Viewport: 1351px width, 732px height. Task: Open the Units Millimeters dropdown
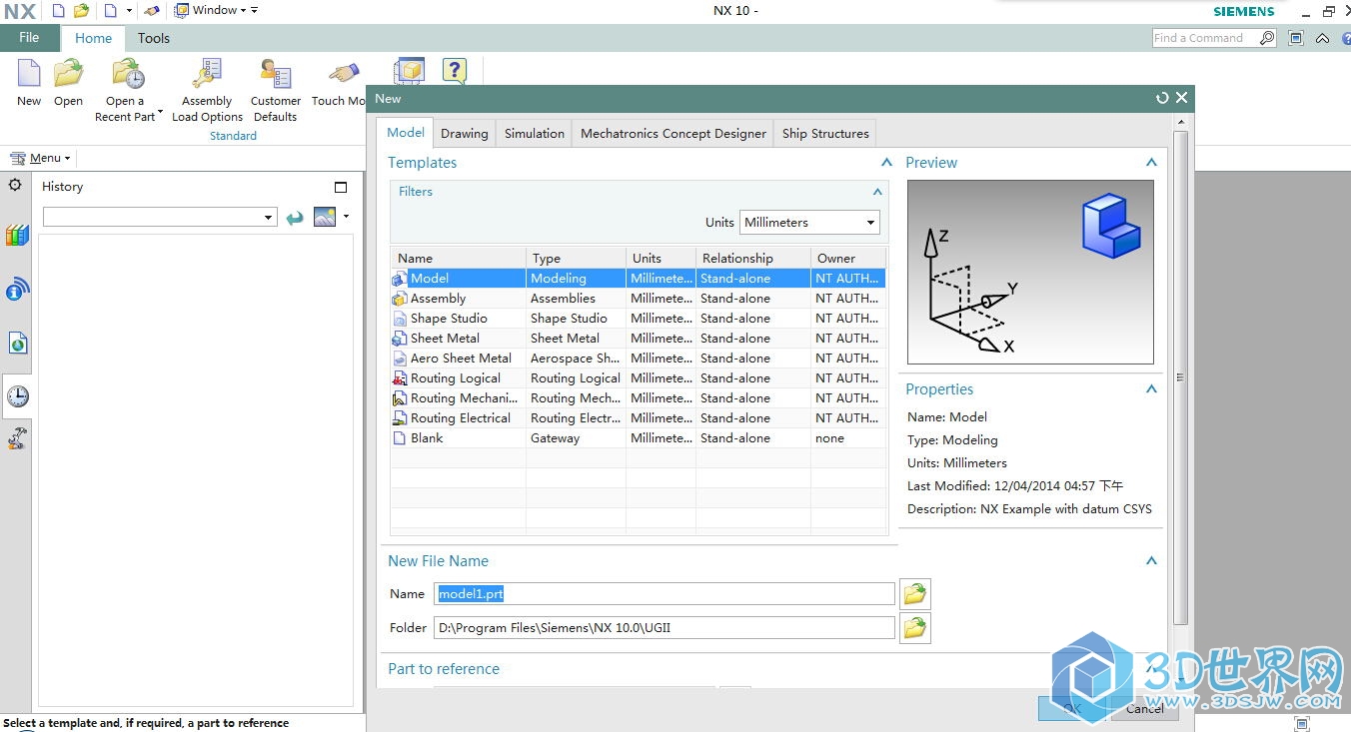pyautogui.click(x=809, y=223)
